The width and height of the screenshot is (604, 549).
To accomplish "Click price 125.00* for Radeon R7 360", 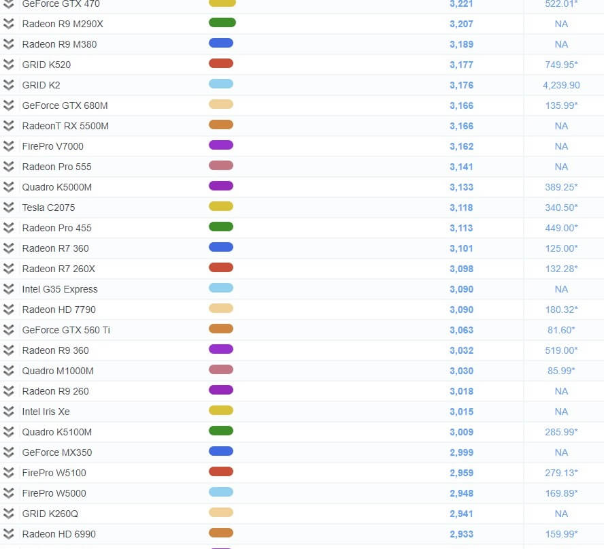I will click(x=561, y=248).
